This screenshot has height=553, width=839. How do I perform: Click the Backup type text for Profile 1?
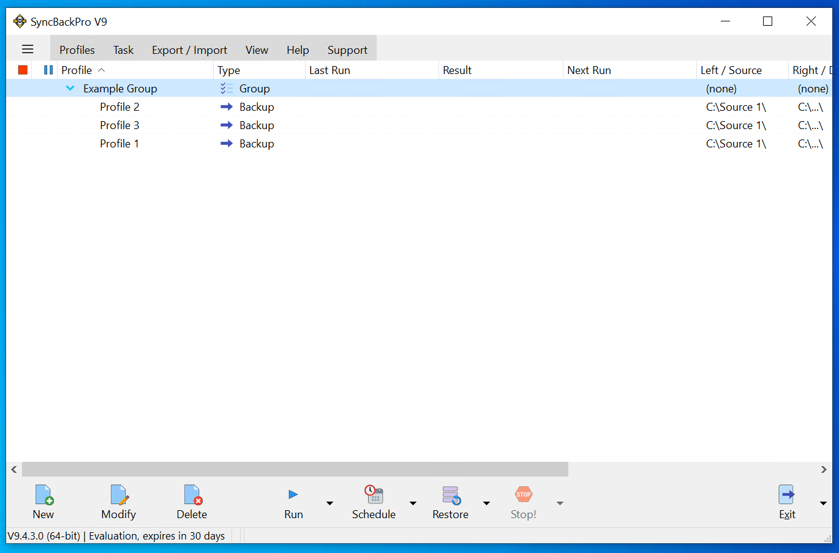(257, 144)
